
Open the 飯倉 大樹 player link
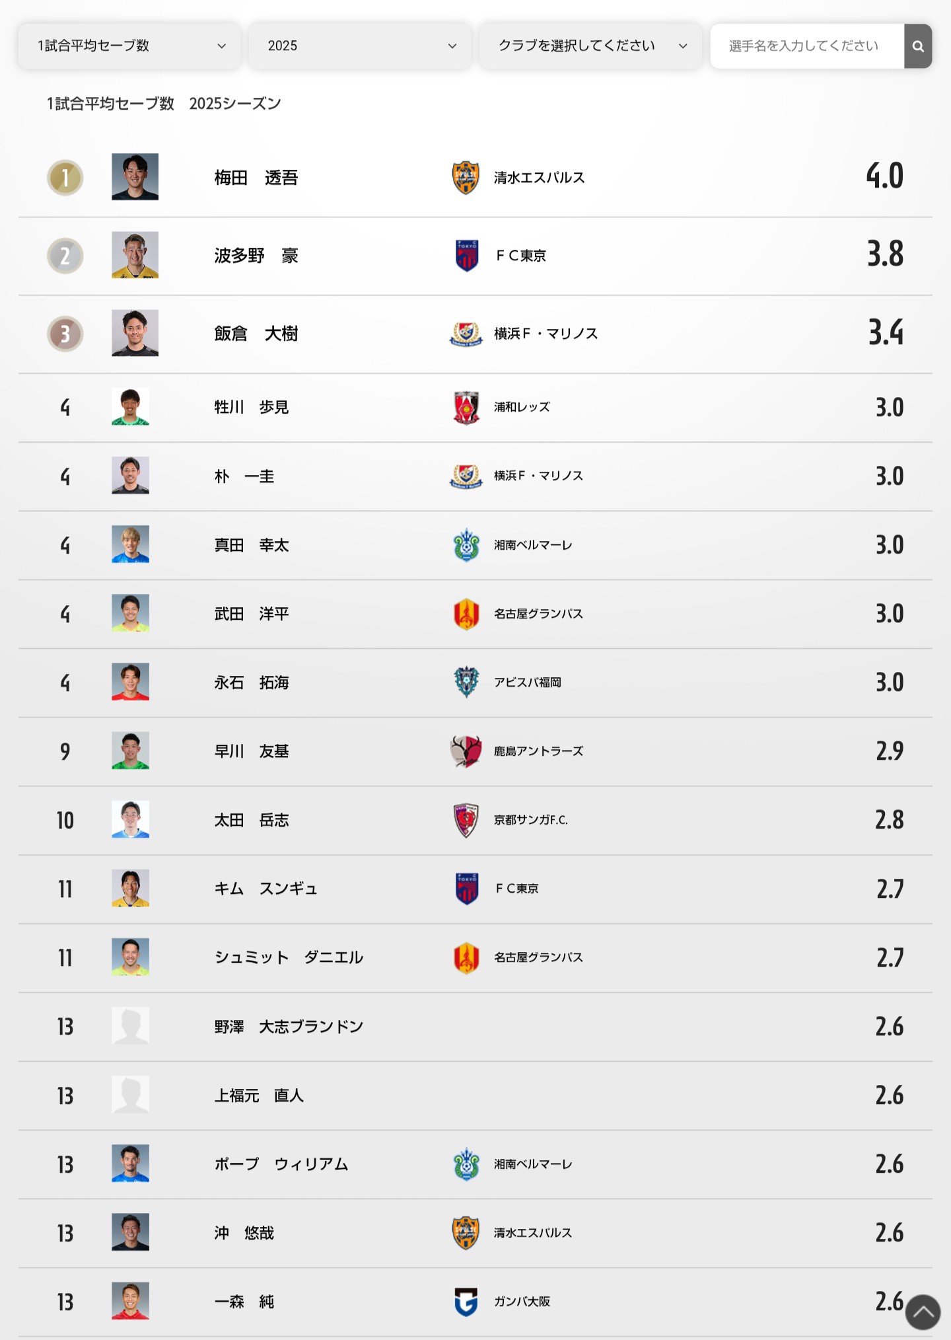pyautogui.click(x=256, y=334)
